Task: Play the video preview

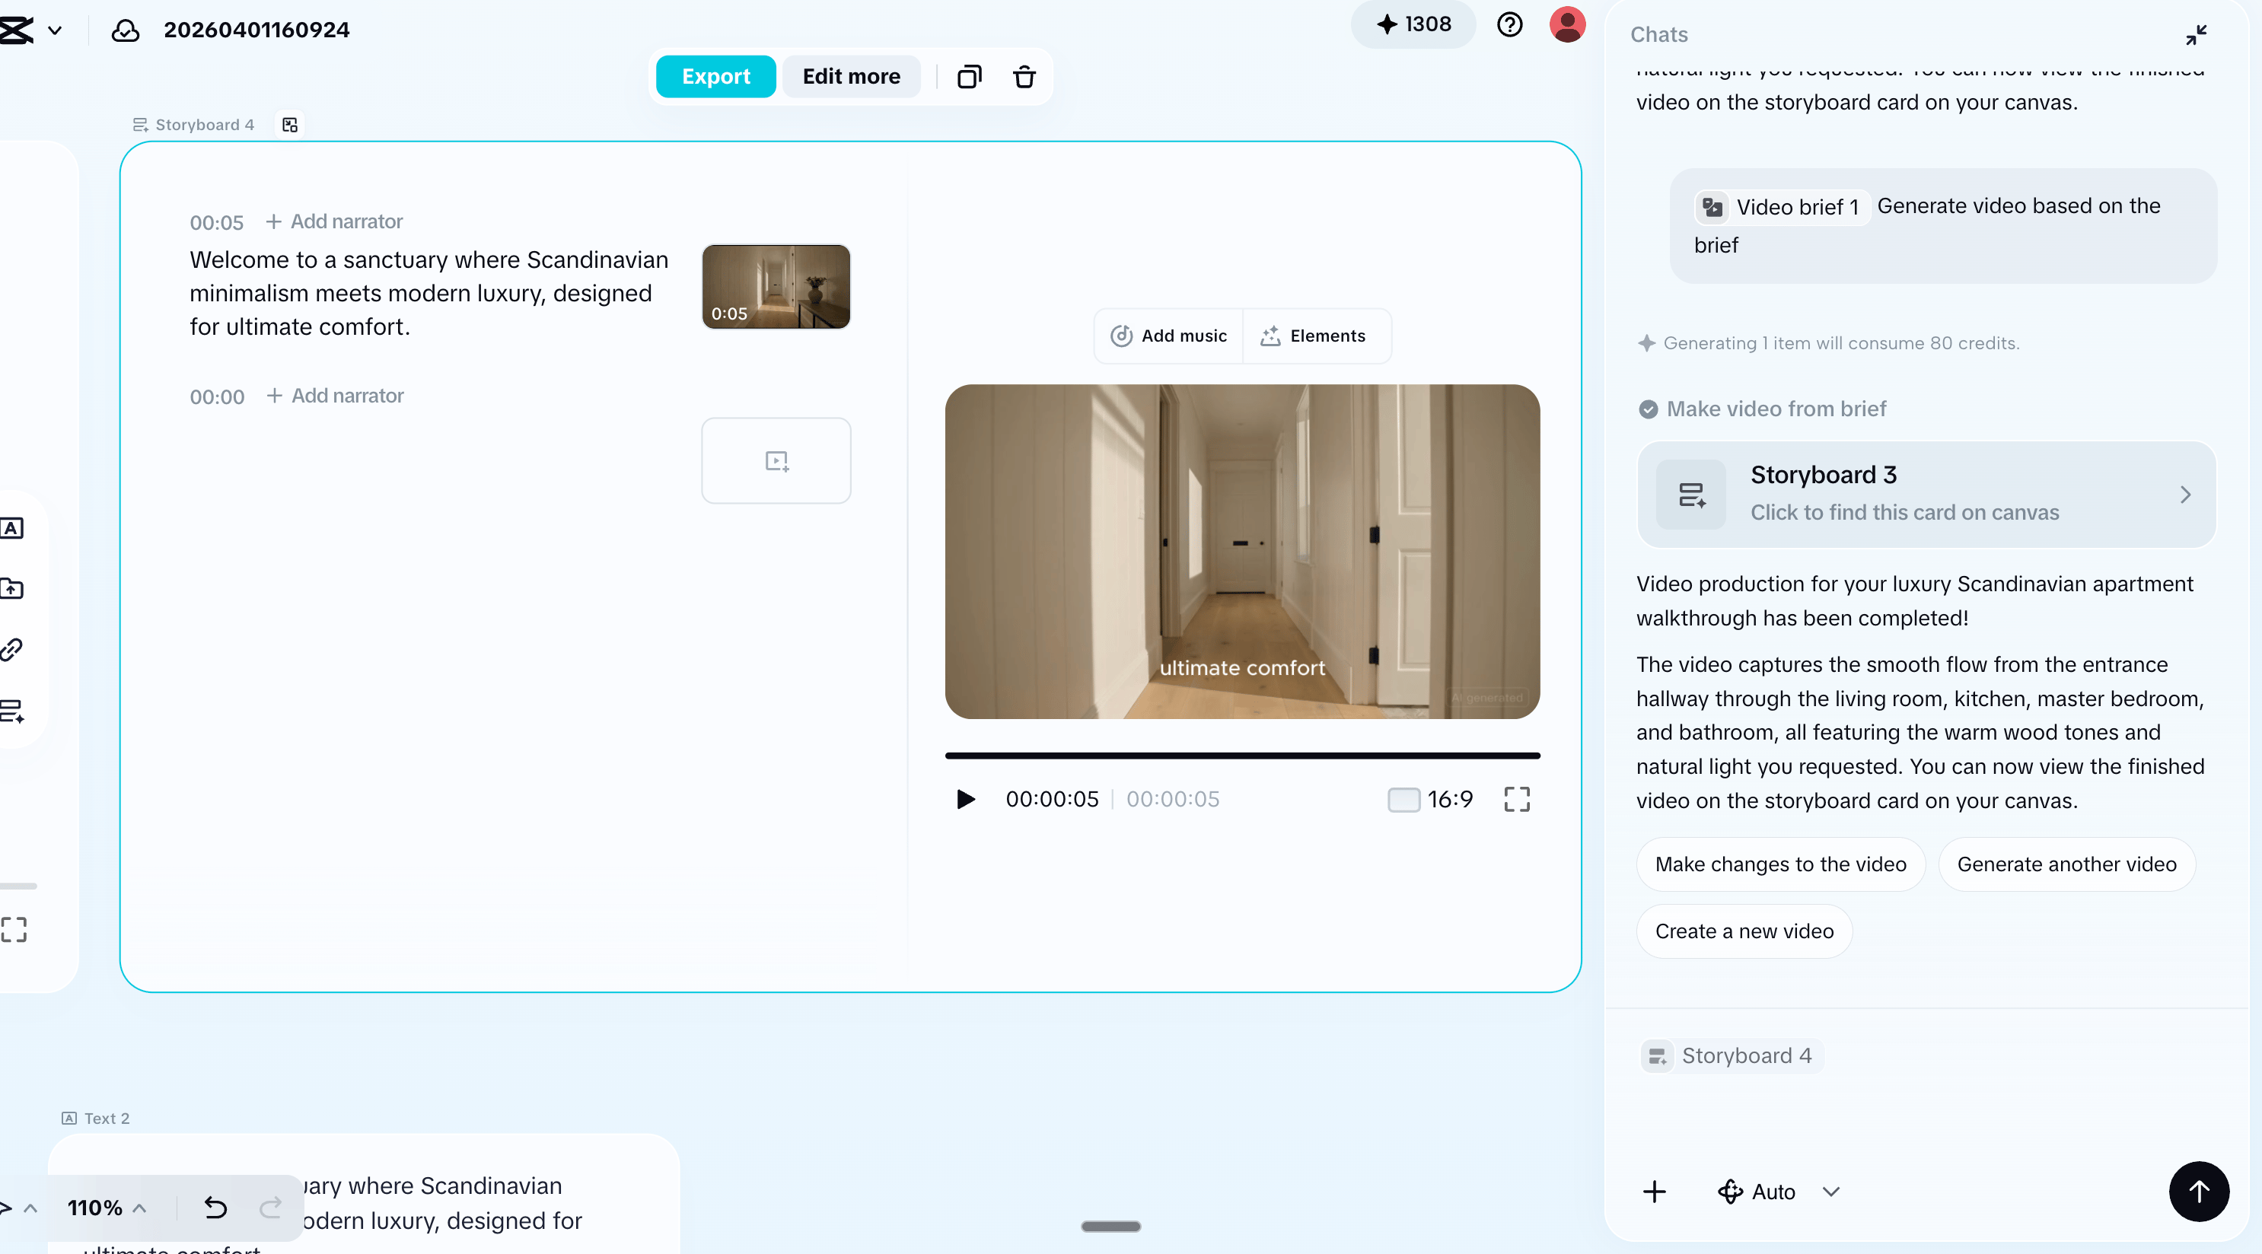Action: coord(965,799)
